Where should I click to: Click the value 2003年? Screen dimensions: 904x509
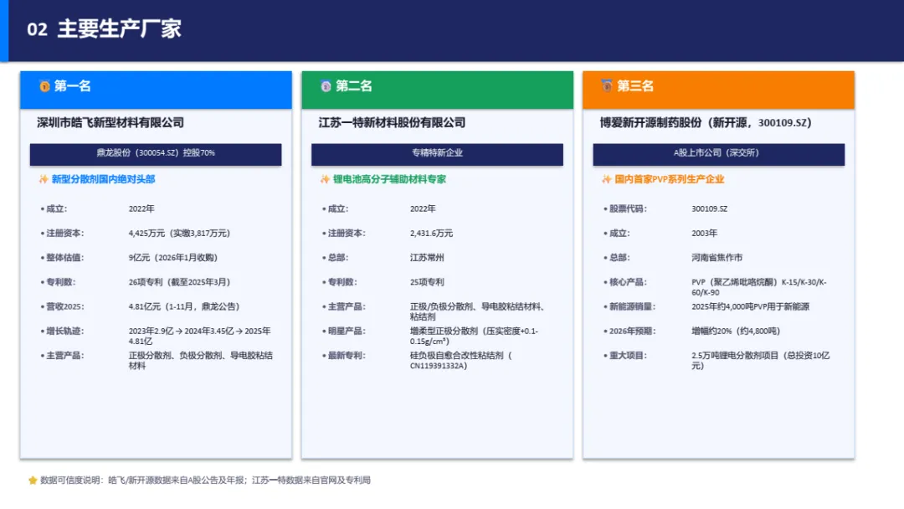click(705, 234)
